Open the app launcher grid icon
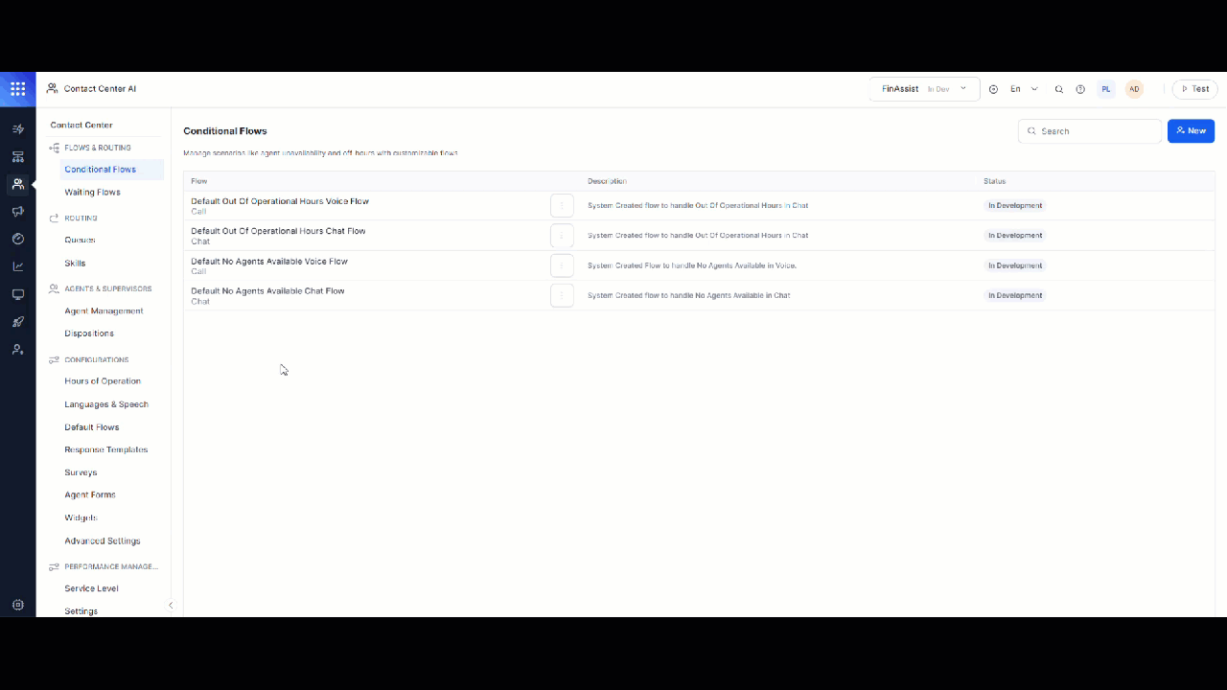 [x=17, y=89]
